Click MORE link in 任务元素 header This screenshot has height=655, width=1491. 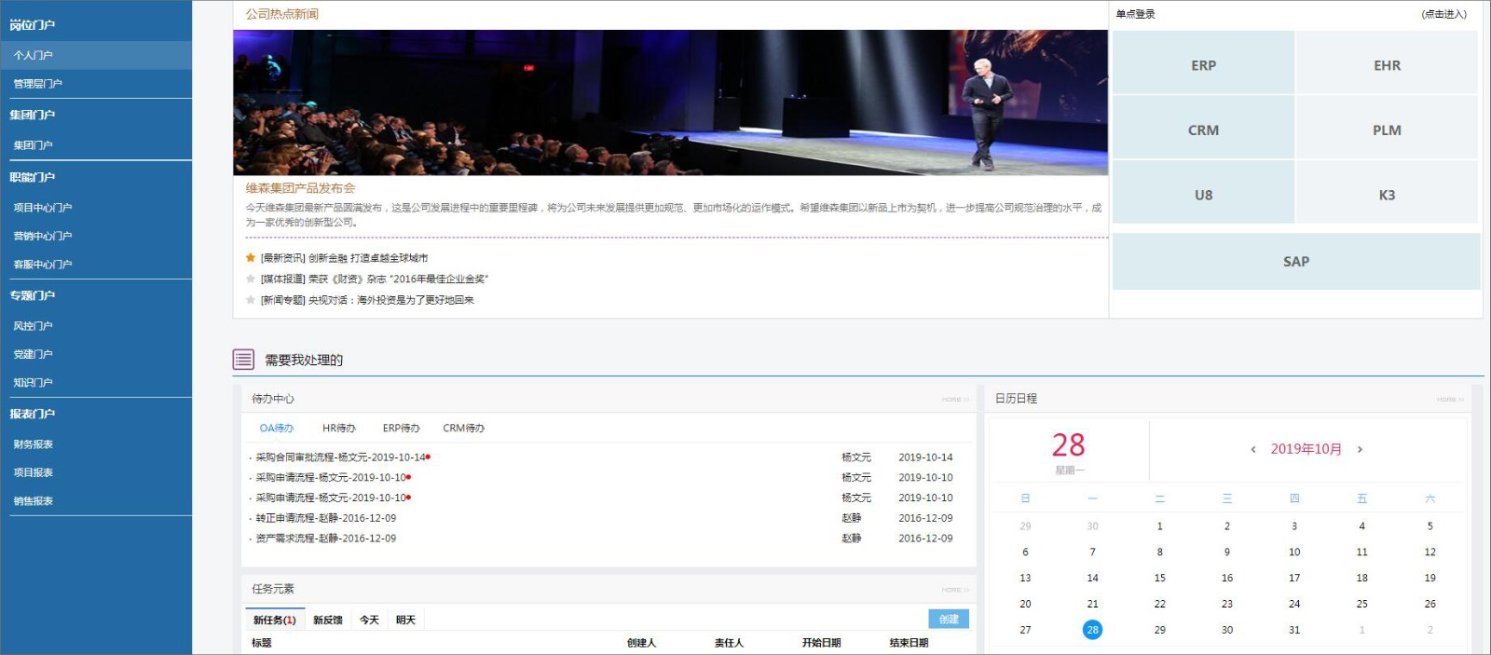pyautogui.click(x=955, y=590)
